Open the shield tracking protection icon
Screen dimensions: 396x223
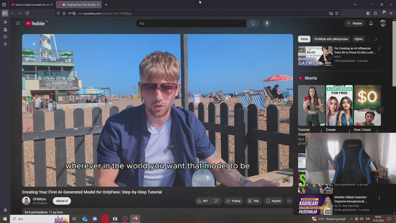[58, 13]
